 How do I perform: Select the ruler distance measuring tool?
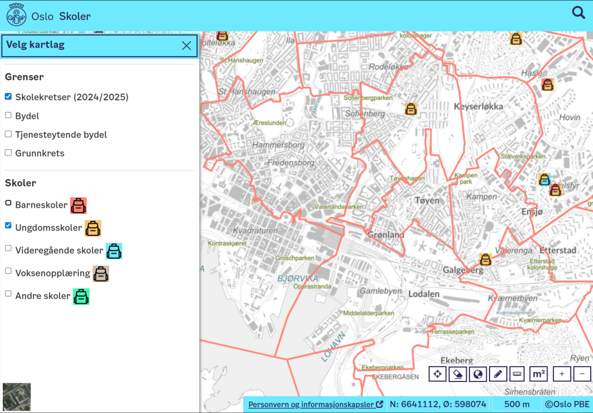[x=517, y=374]
